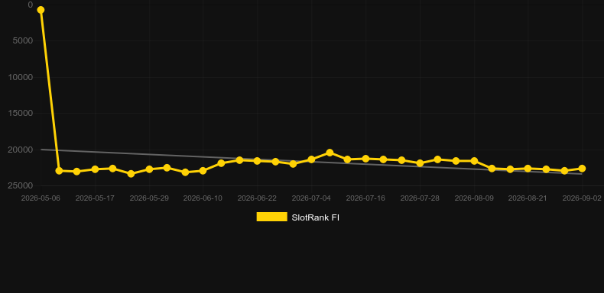The height and width of the screenshot is (293, 604).
Task: Select the data point above 2026-08-21
Action: pos(528,169)
